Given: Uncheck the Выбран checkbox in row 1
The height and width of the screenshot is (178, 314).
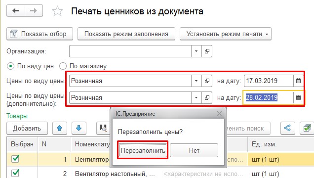Looking at the screenshot, I should 15,159.
